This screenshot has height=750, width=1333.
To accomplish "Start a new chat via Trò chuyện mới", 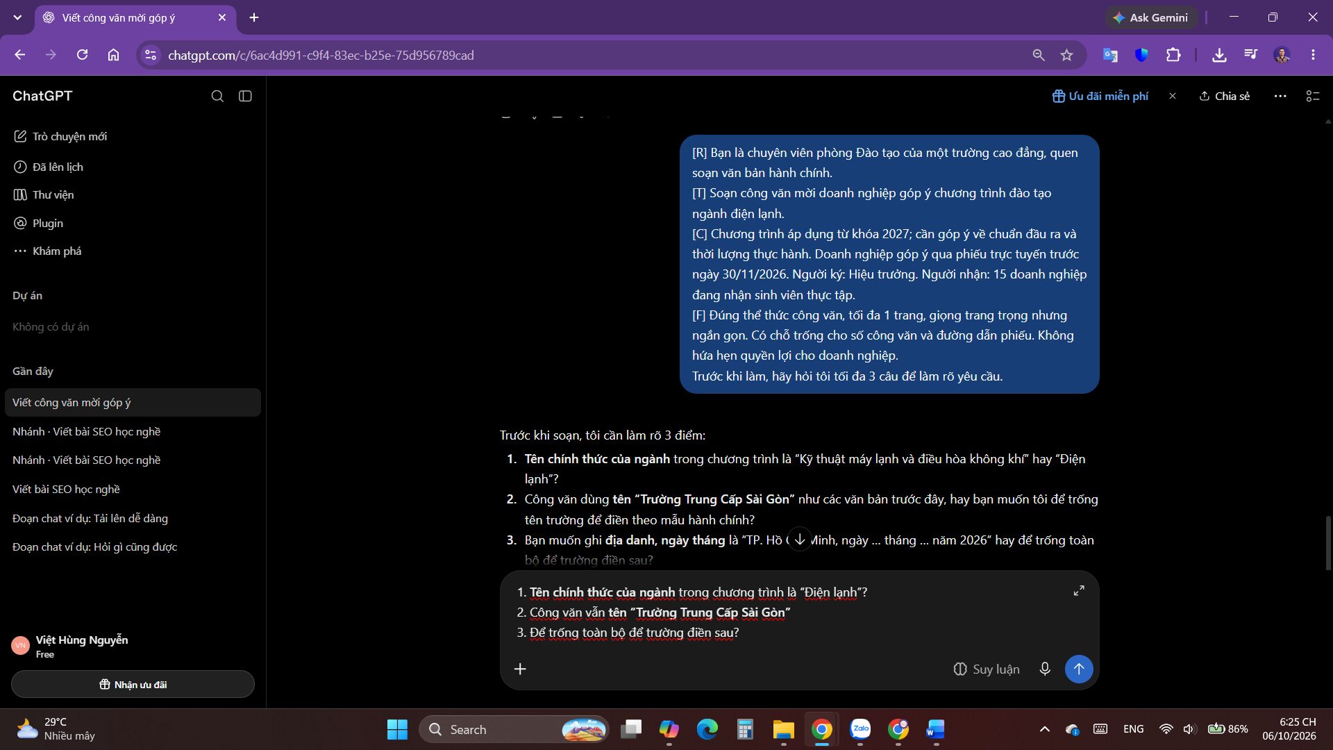I will [x=132, y=136].
